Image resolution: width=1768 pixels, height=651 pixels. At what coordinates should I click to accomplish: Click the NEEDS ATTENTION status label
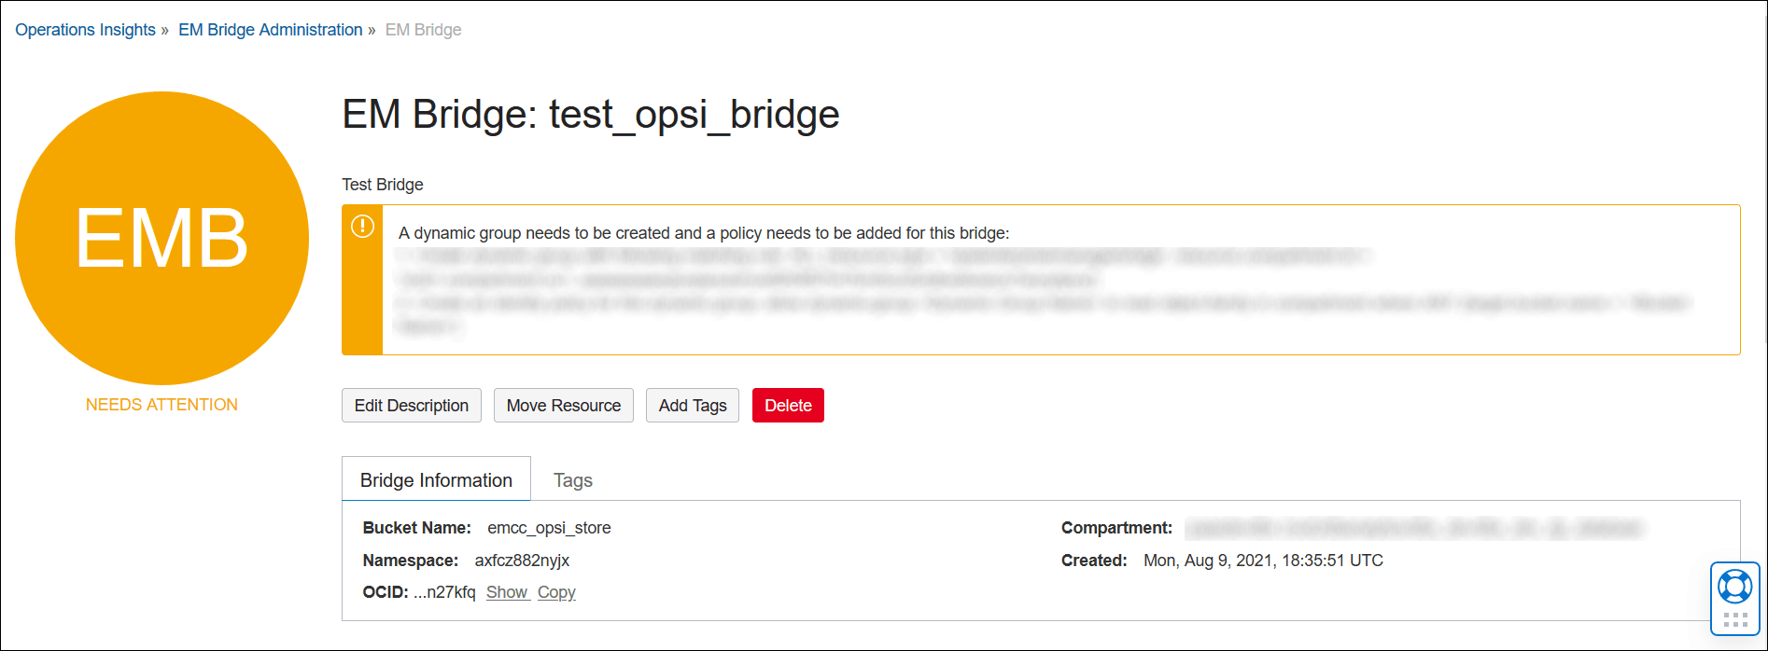[x=161, y=405]
